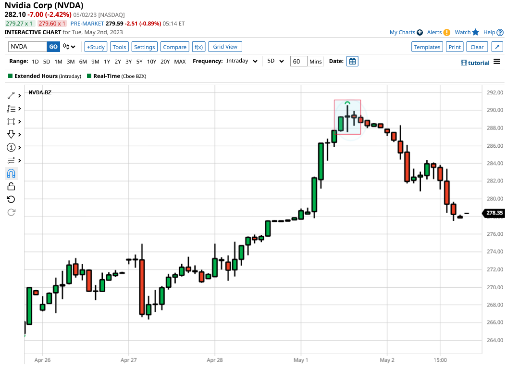Select the trendline drawing tool
Image resolution: width=519 pixels, height=372 pixels.
pos(11,95)
